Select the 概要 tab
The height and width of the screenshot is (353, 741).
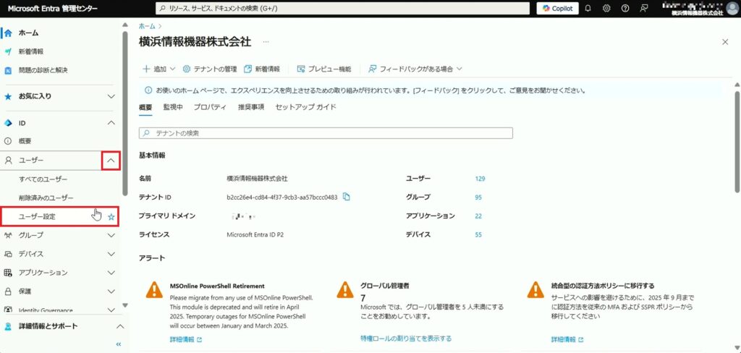click(145, 107)
